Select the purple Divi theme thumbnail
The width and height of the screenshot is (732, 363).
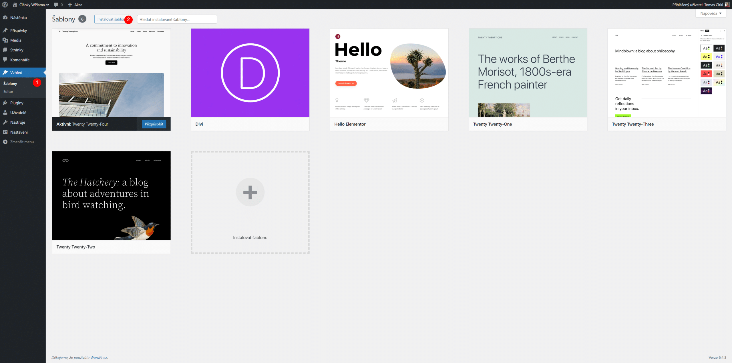pos(250,73)
